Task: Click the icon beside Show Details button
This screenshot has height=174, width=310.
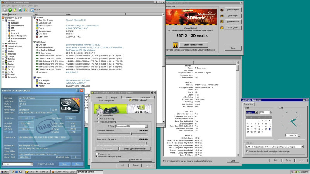Action: 222,27
